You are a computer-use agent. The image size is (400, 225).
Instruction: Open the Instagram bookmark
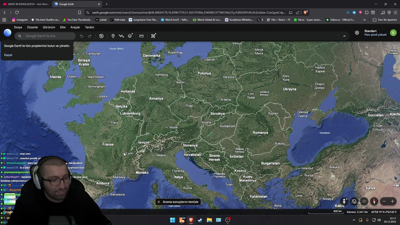(x=20, y=20)
